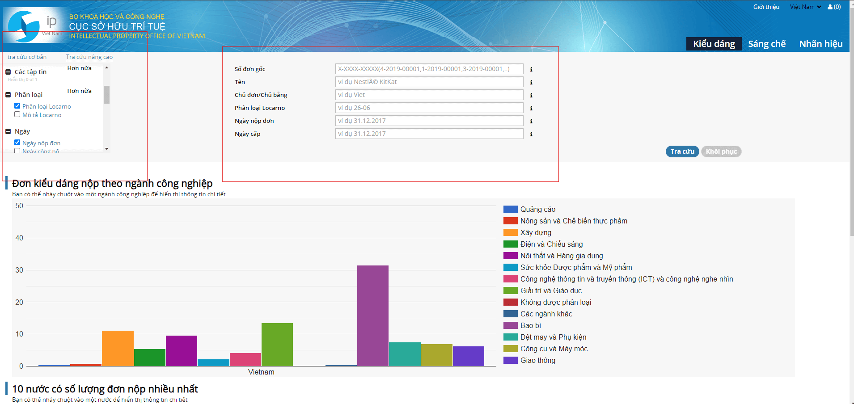Enable the Mô tả Locarno checkbox
The image size is (854, 404).
click(17, 114)
